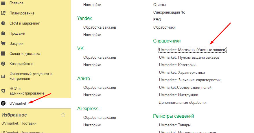Open UVmarket: Товары register
254x133 pixels.
tap(175, 125)
